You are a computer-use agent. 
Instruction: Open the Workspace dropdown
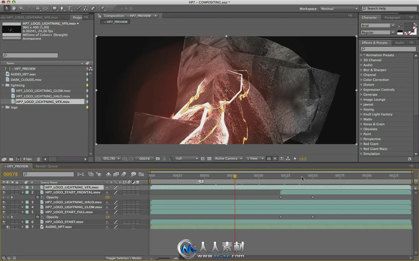pyautogui.click(x=339, y=9)
